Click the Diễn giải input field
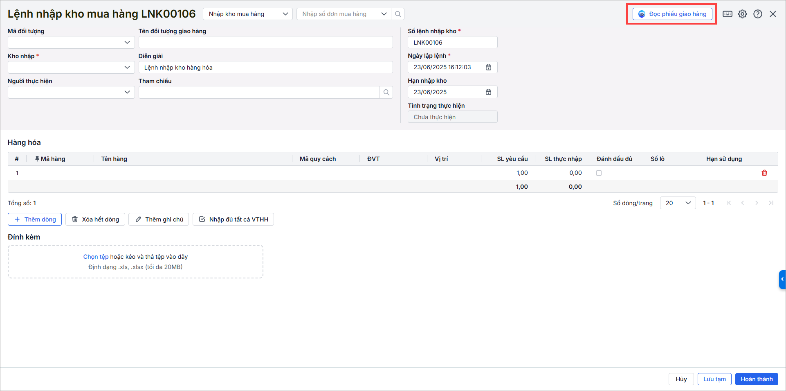The width and height of the screenshot is (786, 391). click(x=265, y=68)
